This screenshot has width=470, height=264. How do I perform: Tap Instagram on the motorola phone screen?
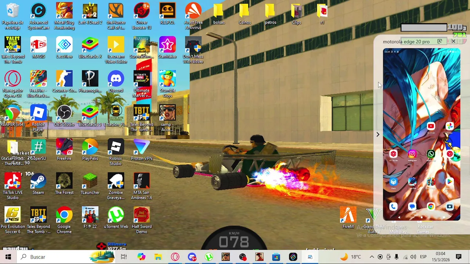pyautogui.click(x=412, y=154)
